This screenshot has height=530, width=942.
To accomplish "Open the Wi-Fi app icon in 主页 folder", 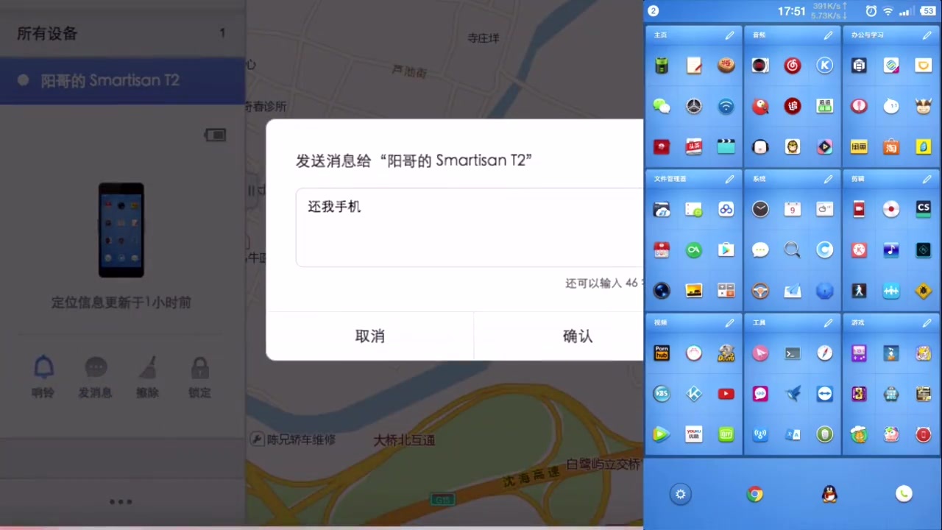I will click(726, 106).
